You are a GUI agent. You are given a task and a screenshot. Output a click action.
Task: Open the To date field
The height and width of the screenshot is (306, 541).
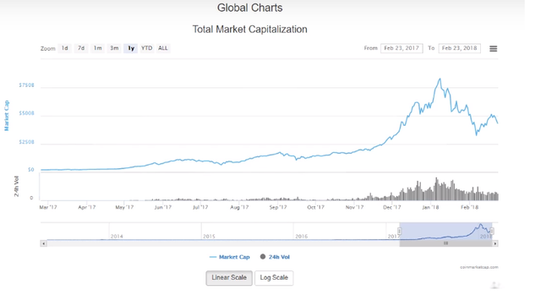[x=460, y=48]
